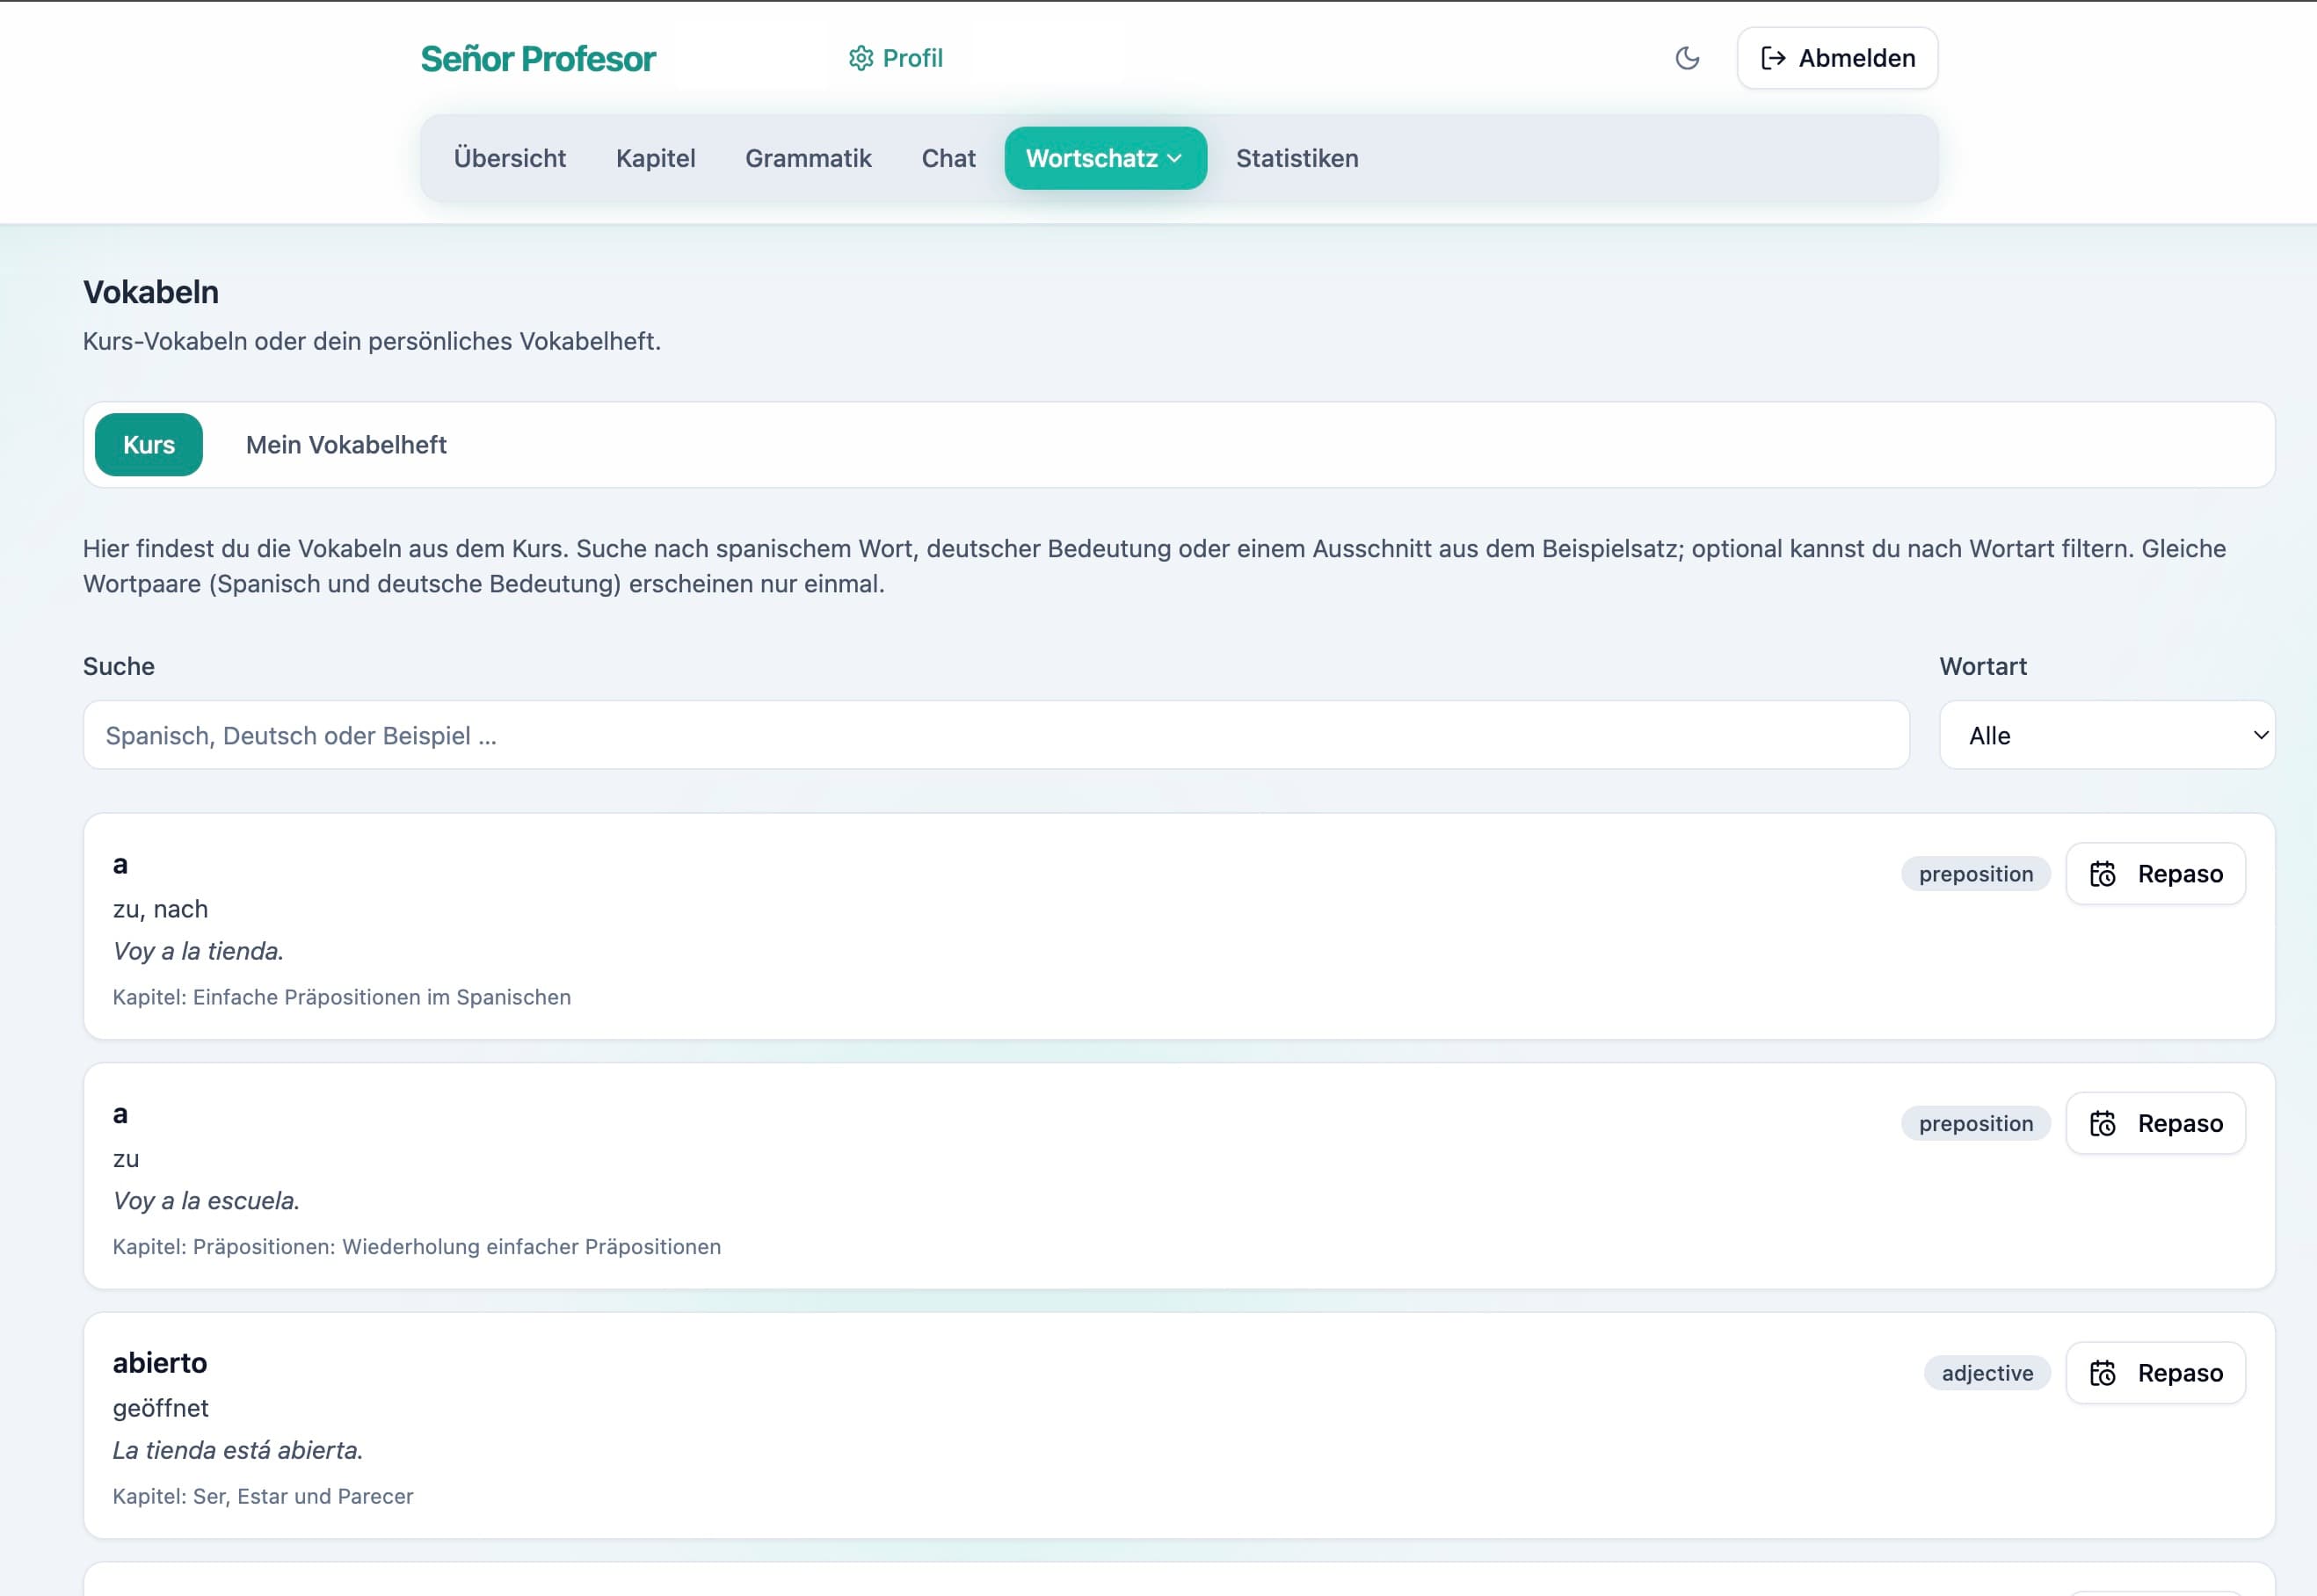
Task: View the Statistiken page
Action: click(1297, 158)
